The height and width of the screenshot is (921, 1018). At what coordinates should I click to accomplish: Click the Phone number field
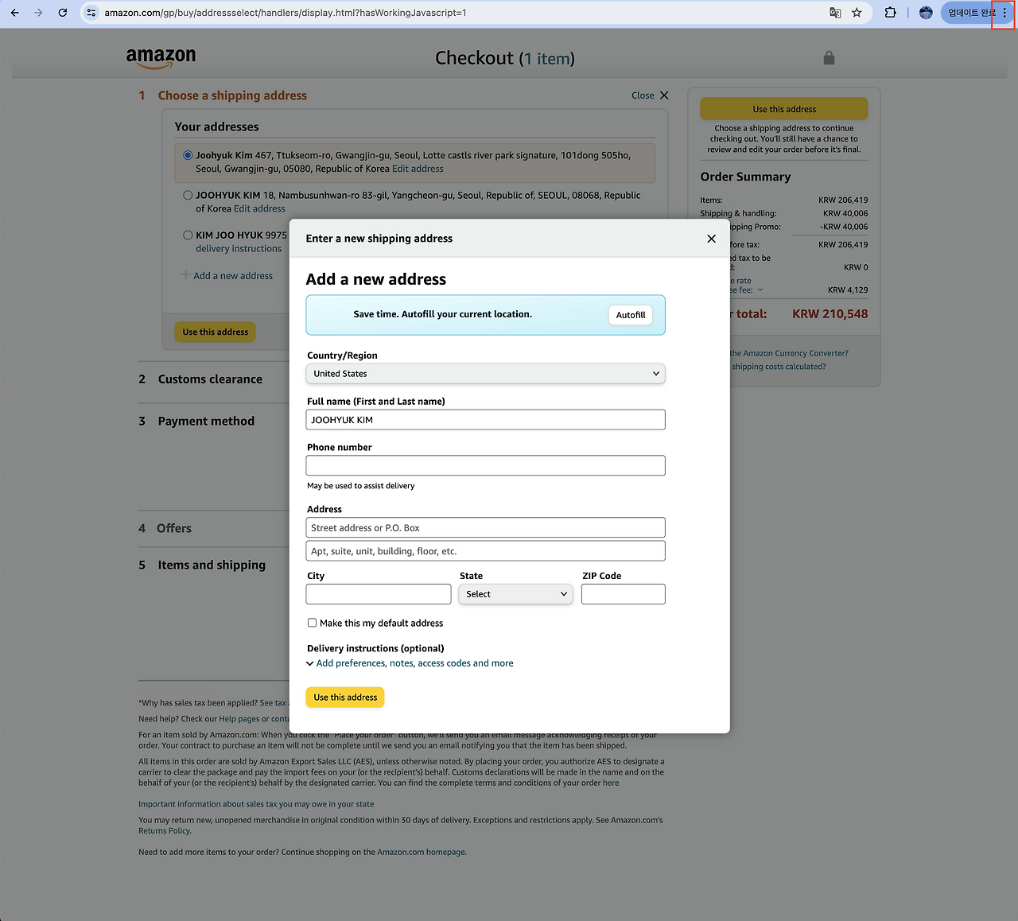485,466
